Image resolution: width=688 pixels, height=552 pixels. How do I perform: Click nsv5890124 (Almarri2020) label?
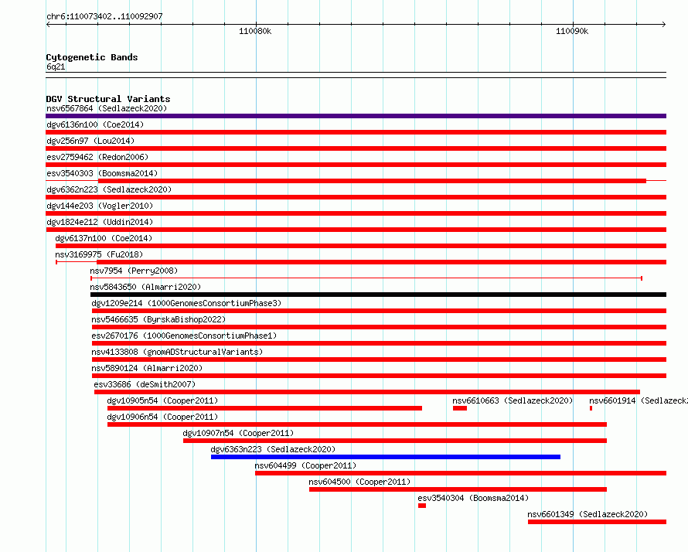tap(147, 368)
